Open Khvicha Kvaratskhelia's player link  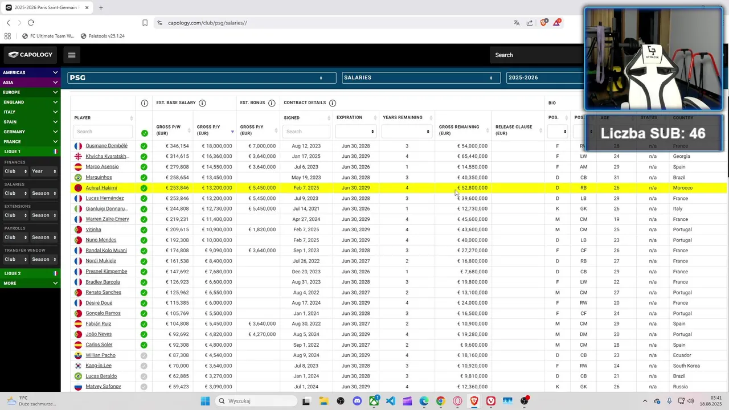107,157
